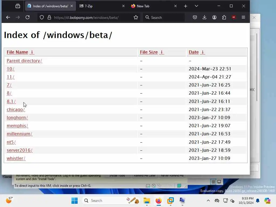Bookmark this page with the star

[x=136, y=18]
